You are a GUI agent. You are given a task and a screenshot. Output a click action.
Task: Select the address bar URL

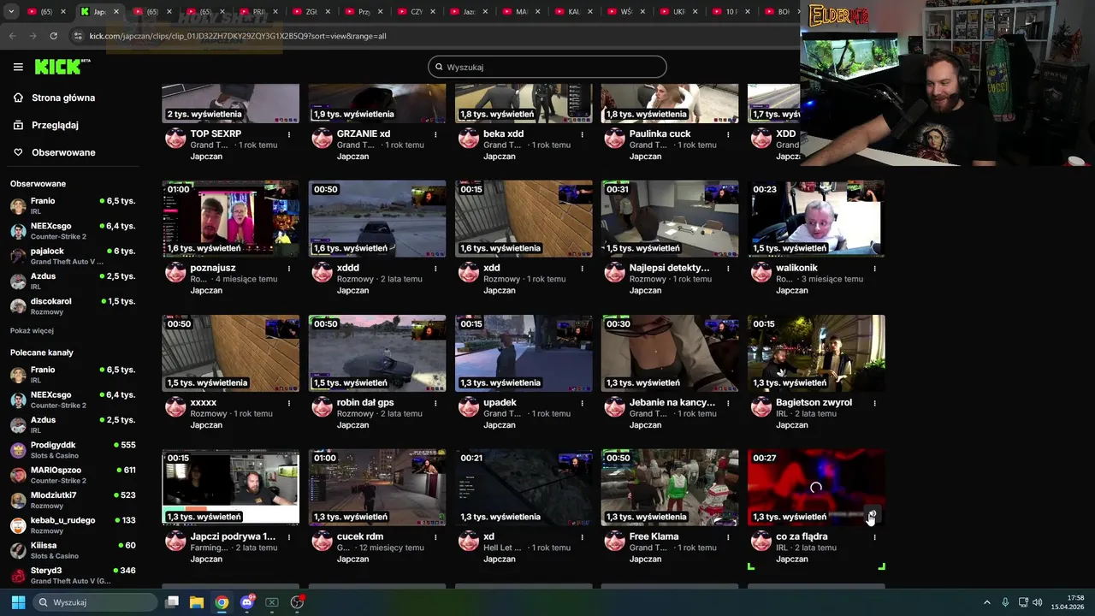pos(238,36)
